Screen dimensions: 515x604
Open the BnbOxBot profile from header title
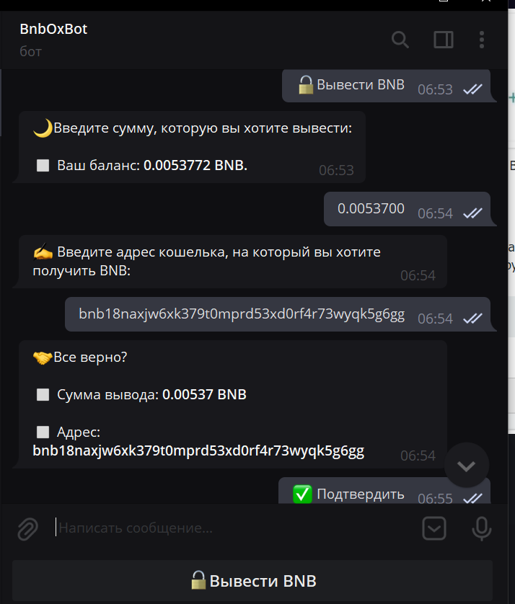coord(53,30)
